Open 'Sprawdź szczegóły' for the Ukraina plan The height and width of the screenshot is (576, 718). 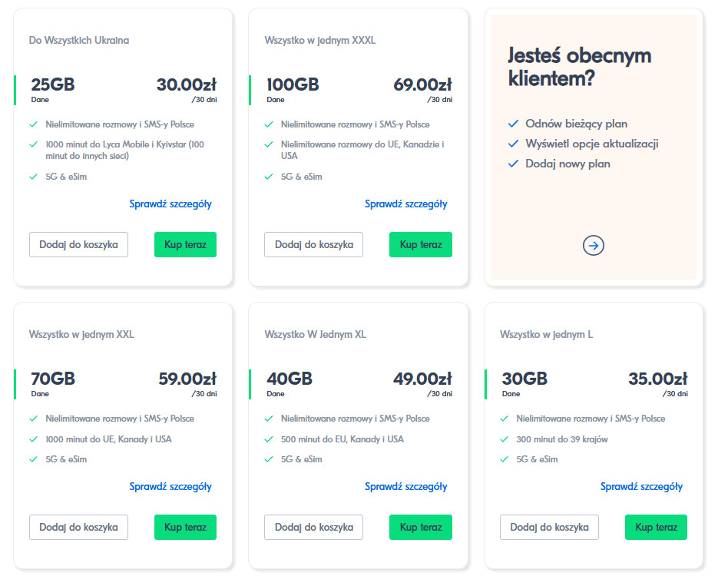[170, 204]
